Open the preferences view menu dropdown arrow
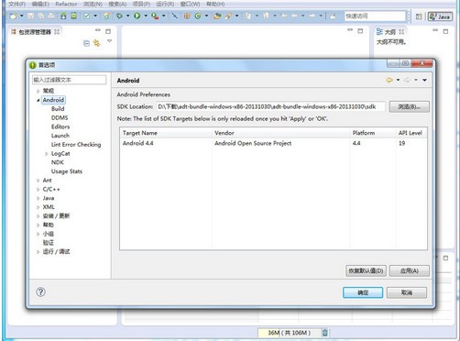The width and height of the screenshot is (460, 341). coord(424,80)
